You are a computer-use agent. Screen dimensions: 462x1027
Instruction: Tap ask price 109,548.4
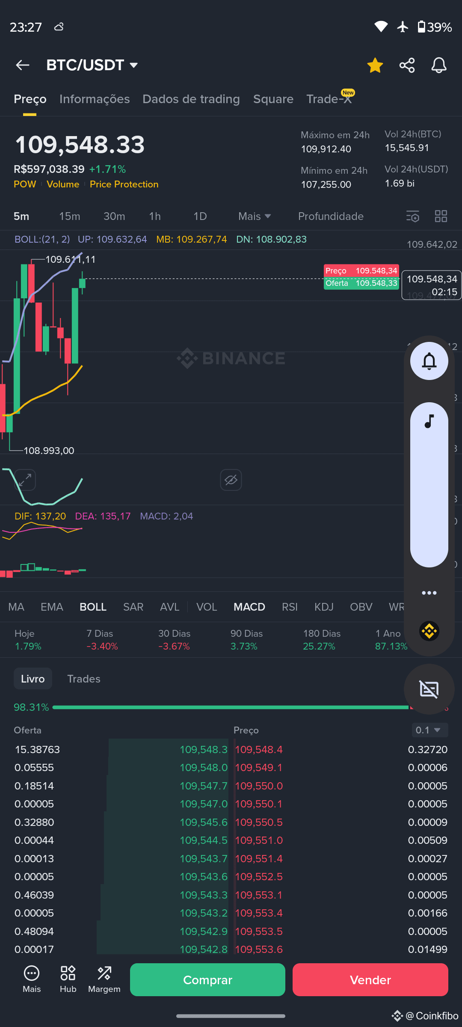point(259,749)
